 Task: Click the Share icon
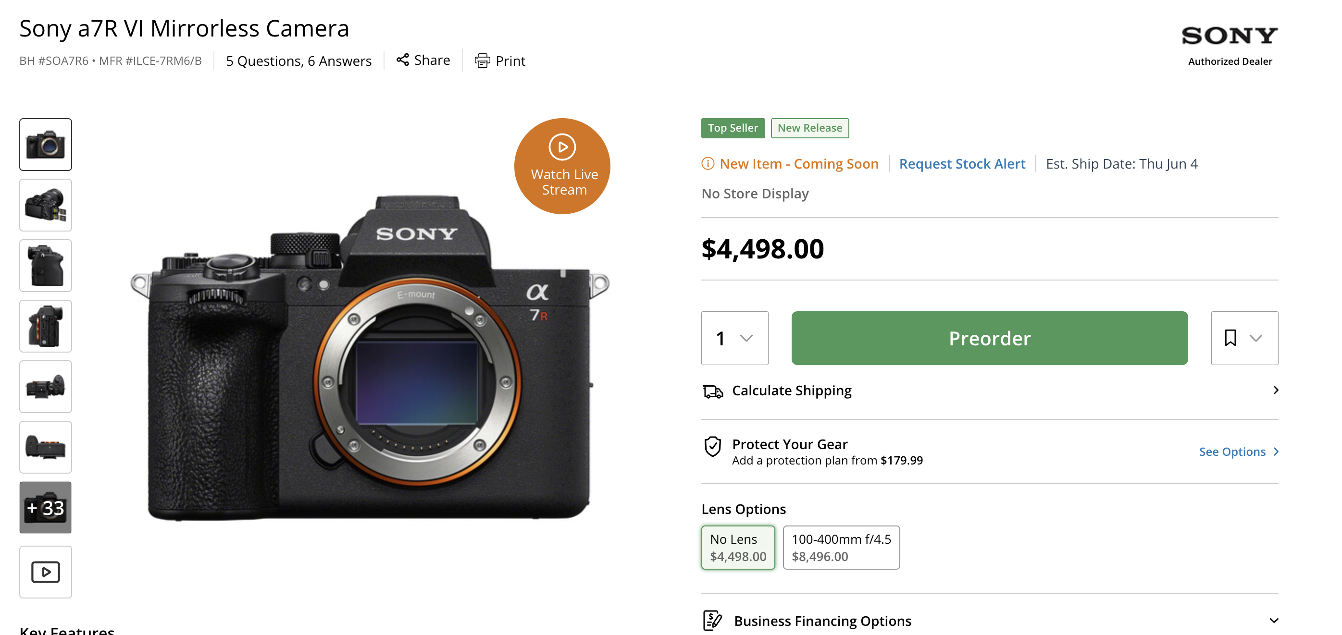(x=402, y=60)
